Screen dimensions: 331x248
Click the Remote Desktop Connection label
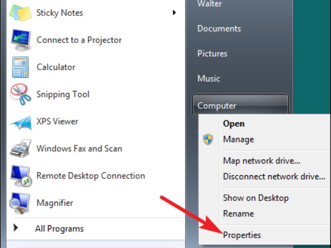91,176
